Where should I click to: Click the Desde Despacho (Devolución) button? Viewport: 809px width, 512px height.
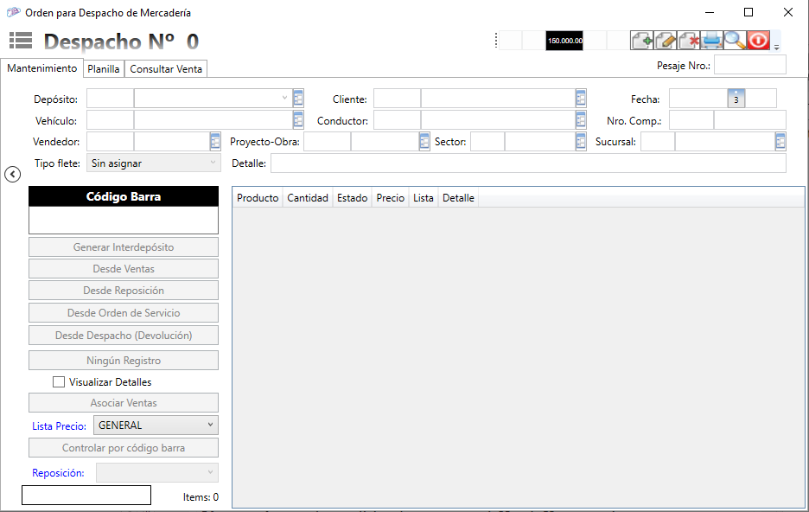(124, 336)
